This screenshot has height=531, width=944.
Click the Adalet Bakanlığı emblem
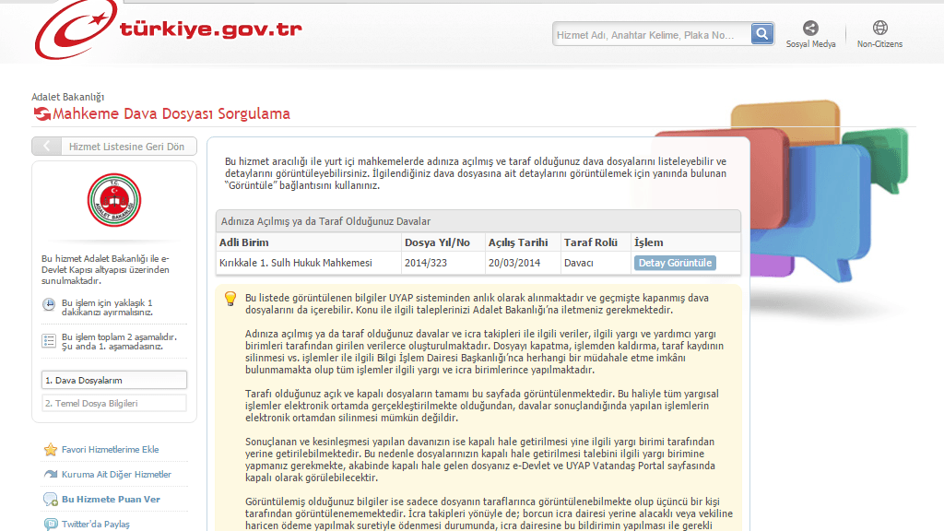click(x=113, y=200)
